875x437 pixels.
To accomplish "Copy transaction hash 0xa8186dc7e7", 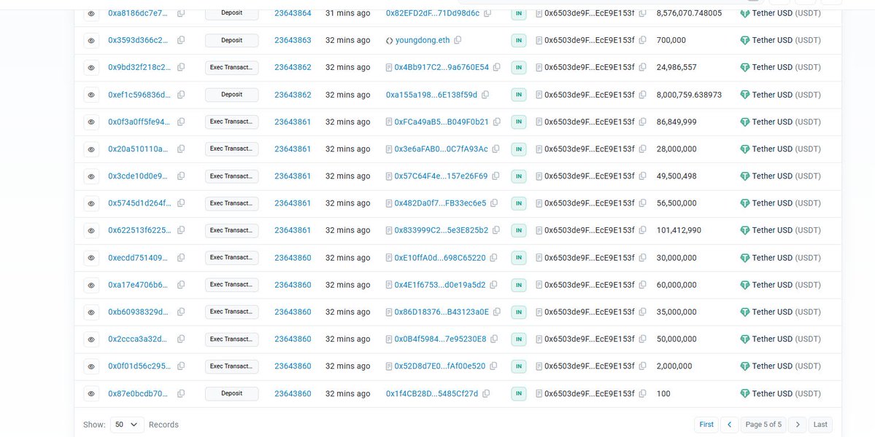I will tap(181, 13).
